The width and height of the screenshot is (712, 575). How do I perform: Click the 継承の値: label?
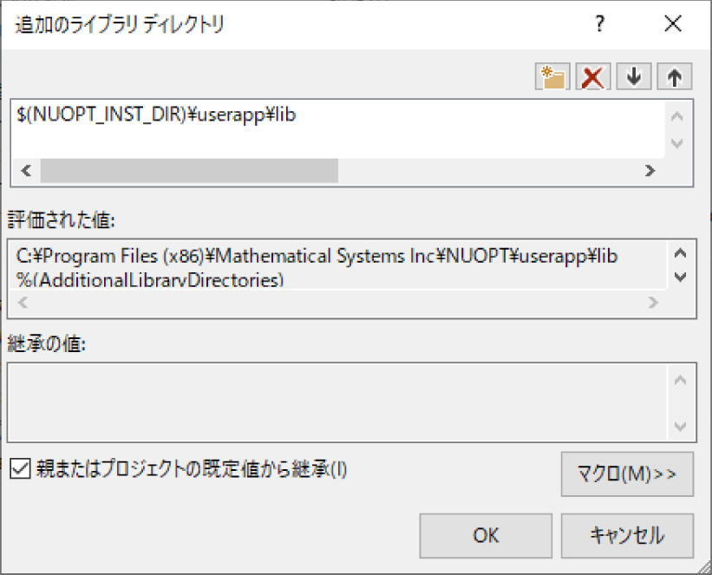click(47, 343)
